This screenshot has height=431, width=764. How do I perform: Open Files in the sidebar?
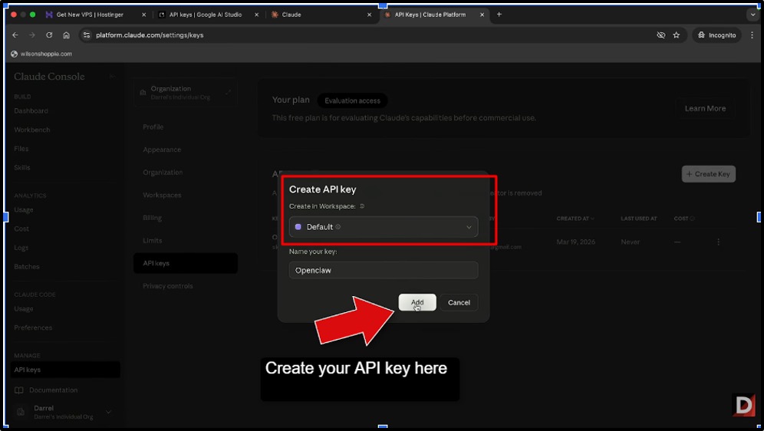(x=21, y=149)
